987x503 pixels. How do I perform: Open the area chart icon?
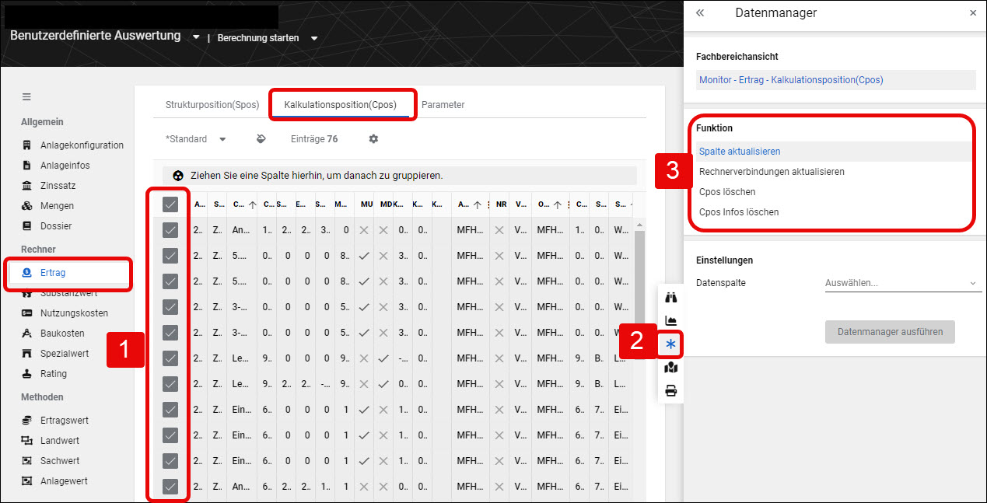pos(670,320)
